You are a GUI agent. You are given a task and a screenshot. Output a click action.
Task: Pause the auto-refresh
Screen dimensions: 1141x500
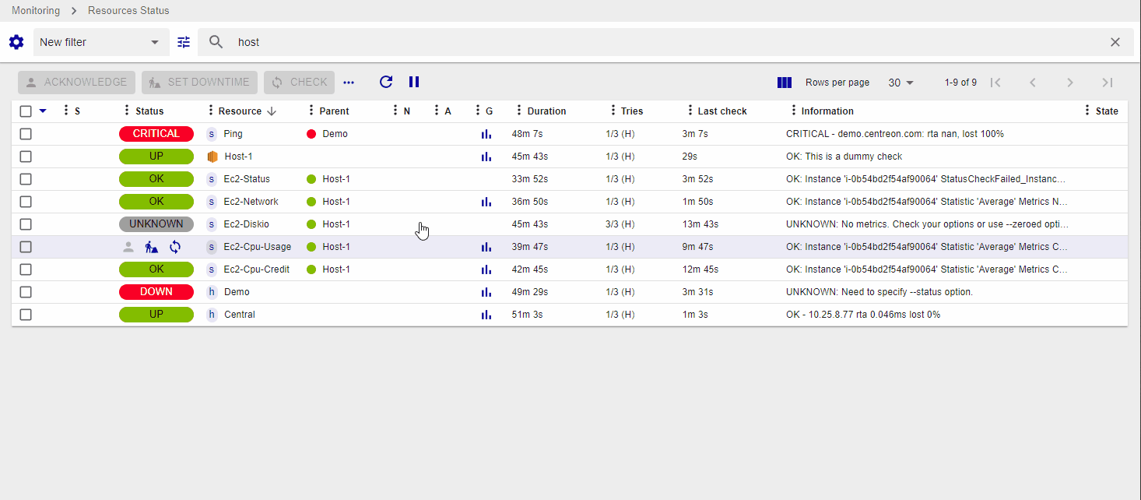(414, 82)
